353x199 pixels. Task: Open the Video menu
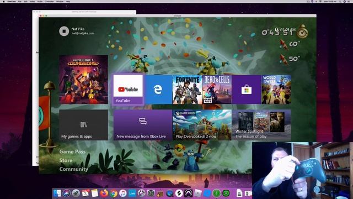(x=33, y=1)
